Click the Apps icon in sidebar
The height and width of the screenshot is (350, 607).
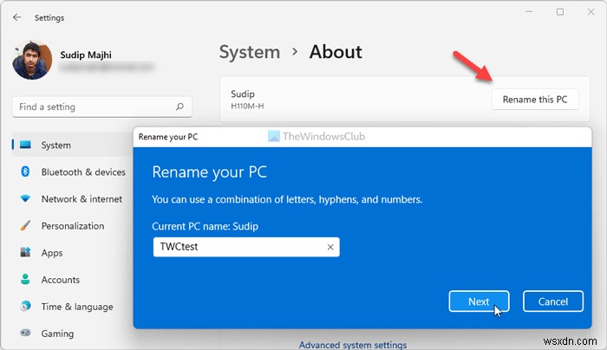pos(25,253)
